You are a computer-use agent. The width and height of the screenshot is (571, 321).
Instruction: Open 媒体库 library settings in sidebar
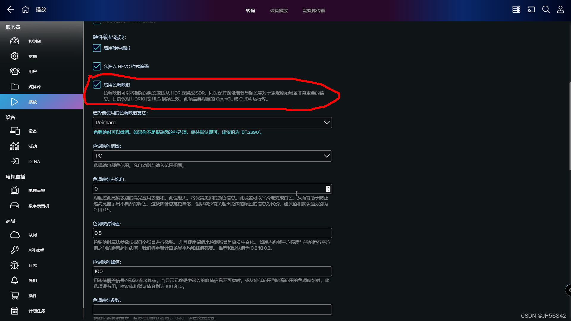(x=34, y=87)
